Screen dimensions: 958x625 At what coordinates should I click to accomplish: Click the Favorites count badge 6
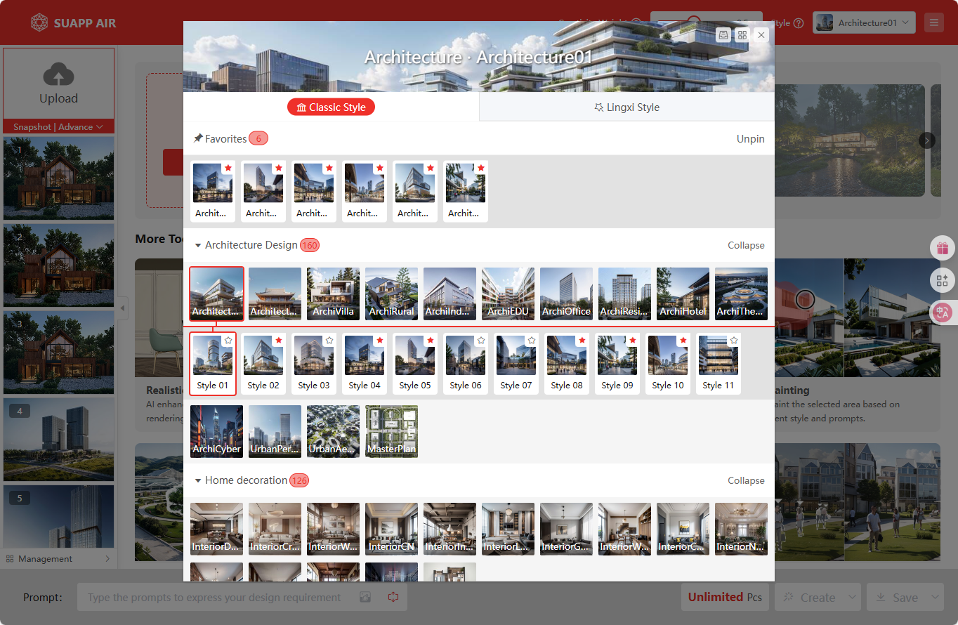point(258,139)
